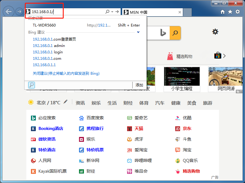The height and width of the screenshot is (183, 245).
Task: Open the 优酷 link
Action: (x=183, y=118)
